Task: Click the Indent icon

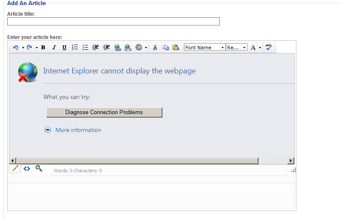Action: (106, 47)
